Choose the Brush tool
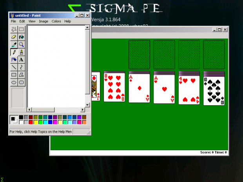 click(x=22, y=52)
